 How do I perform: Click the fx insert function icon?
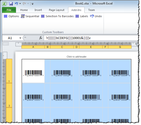point(41,38)
